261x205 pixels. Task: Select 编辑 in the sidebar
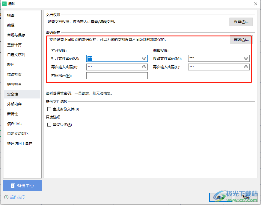(x=22, y=25)
